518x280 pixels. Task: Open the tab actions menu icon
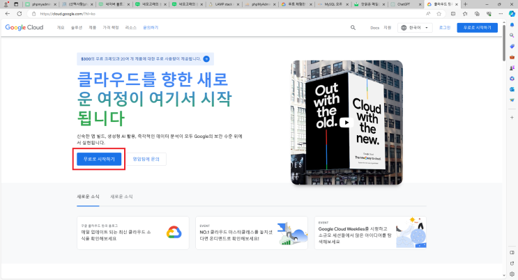click(16, 4)
